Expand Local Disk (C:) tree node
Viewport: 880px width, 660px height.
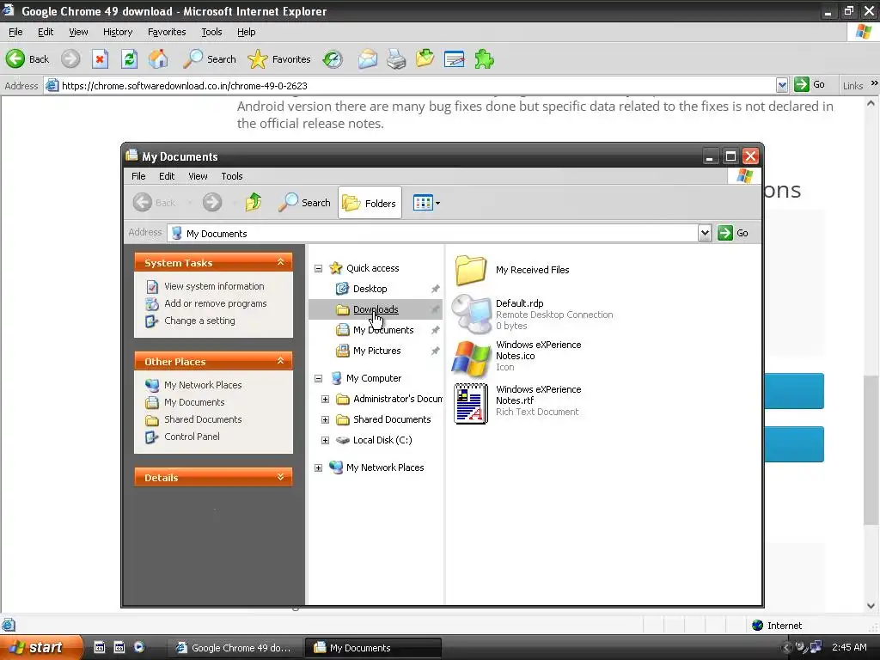click(x=325, y=441)
